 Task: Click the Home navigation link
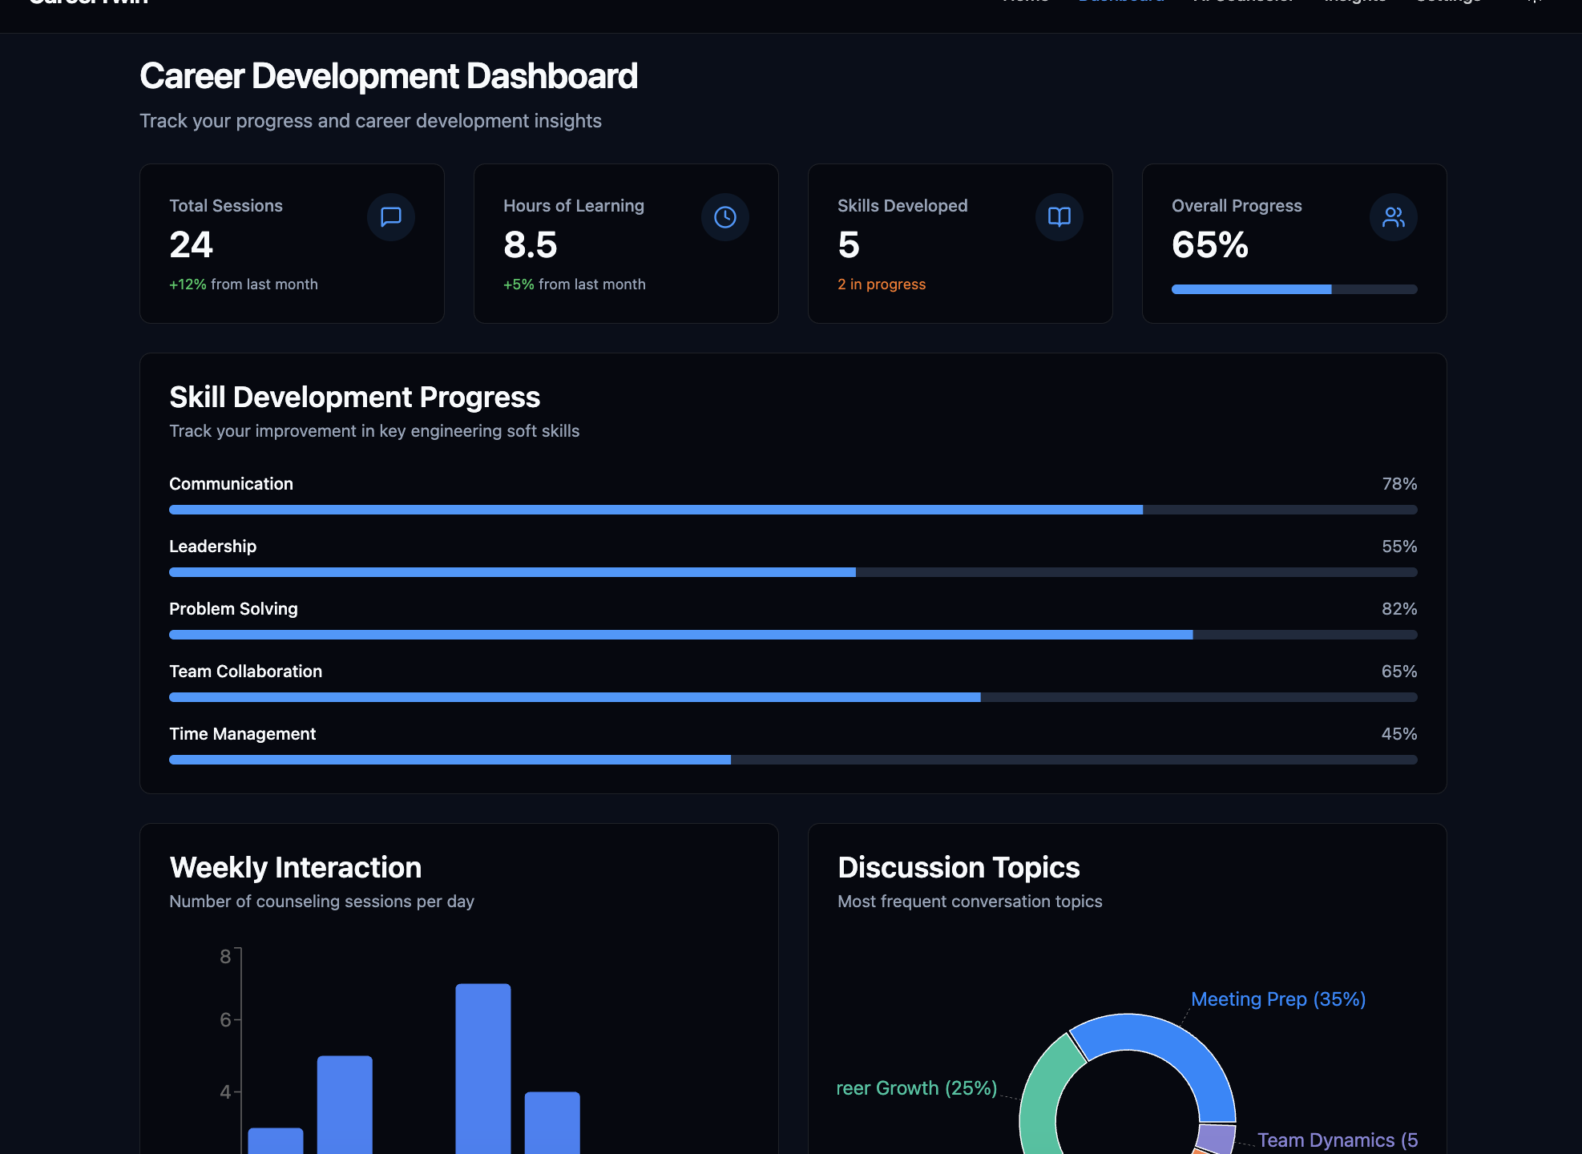click(1025, 2)
